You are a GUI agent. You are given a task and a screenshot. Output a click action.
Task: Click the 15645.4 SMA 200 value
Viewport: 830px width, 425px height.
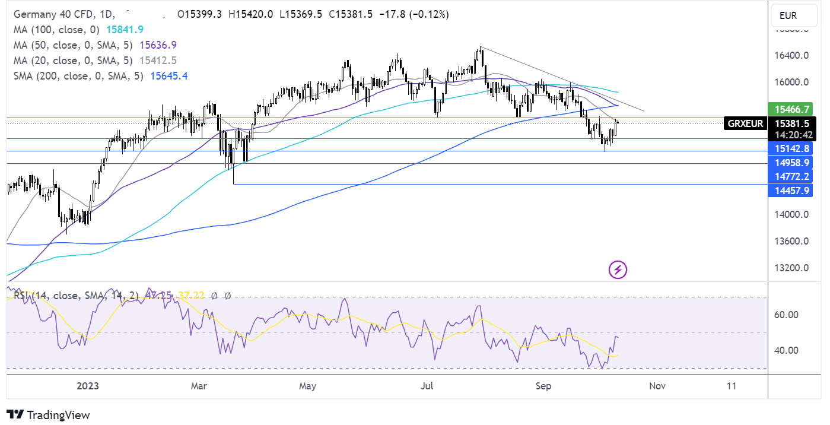pos(169,75)
